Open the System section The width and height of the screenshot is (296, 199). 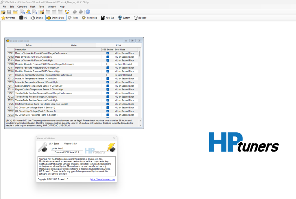click(x=124, y=18)
